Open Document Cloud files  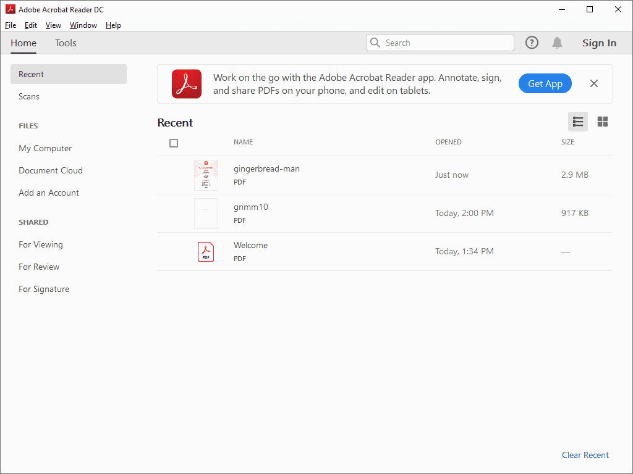[51, 170]
